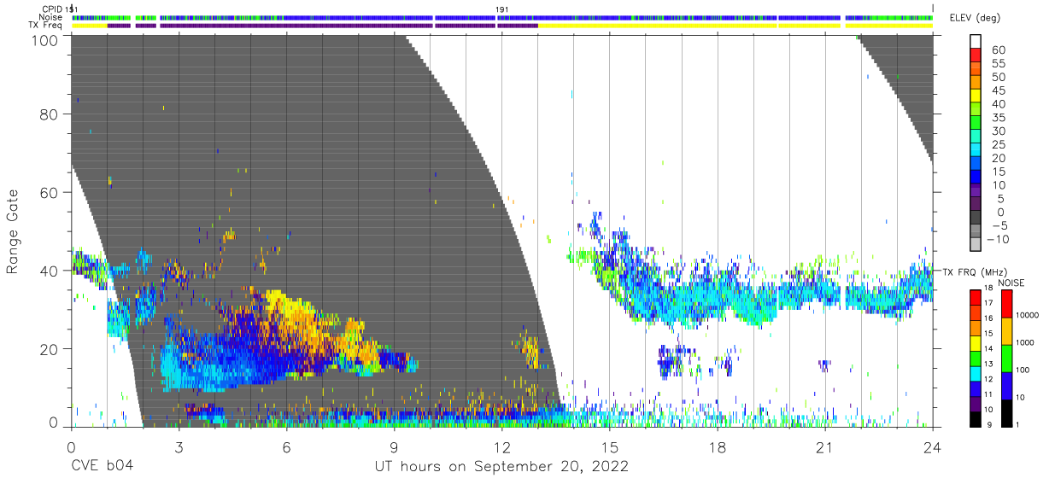Click the '100' tick label on the Range Gate axis
Screen dimensions: 1049x484
click(44, 39)
